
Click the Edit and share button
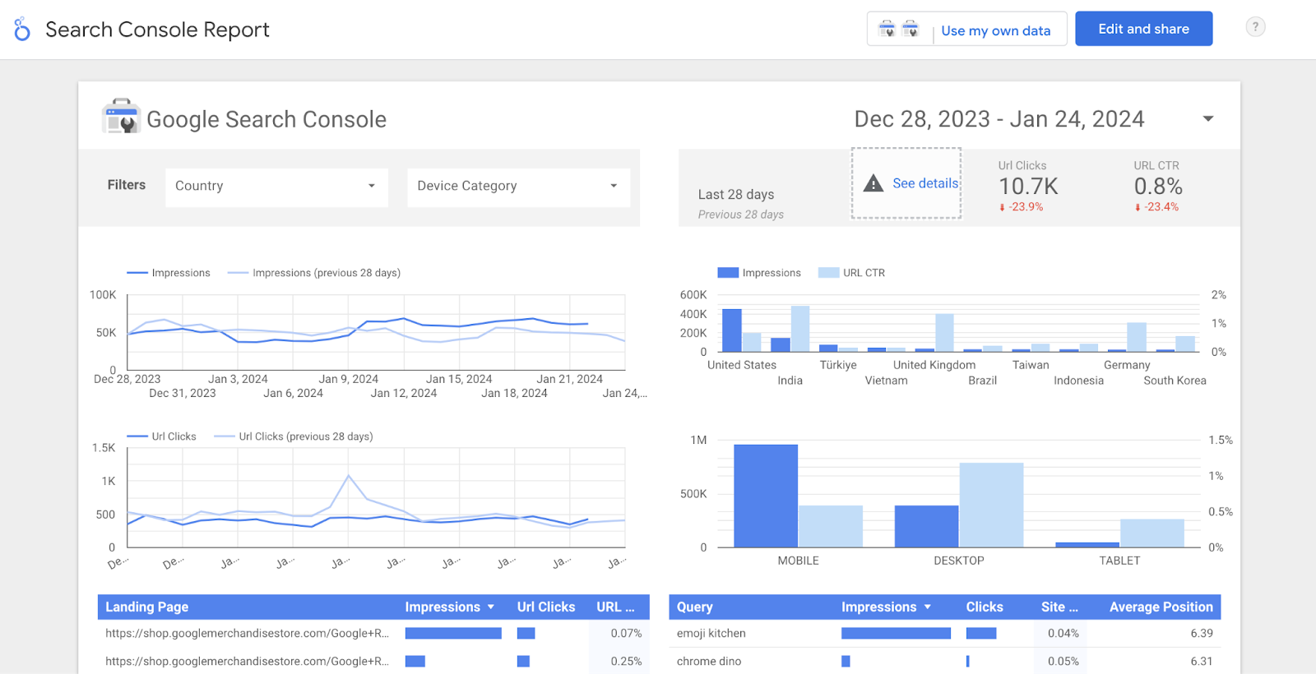1143,29
